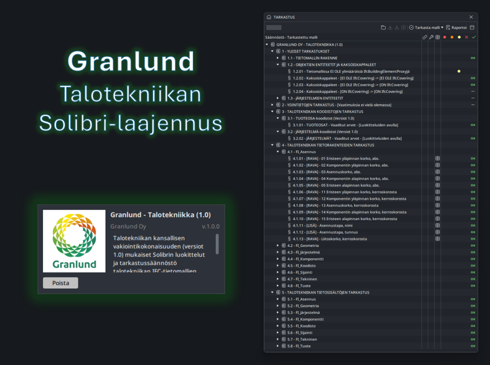
Task: Select the orange severity filter dot
Action: tap(452, 36)
